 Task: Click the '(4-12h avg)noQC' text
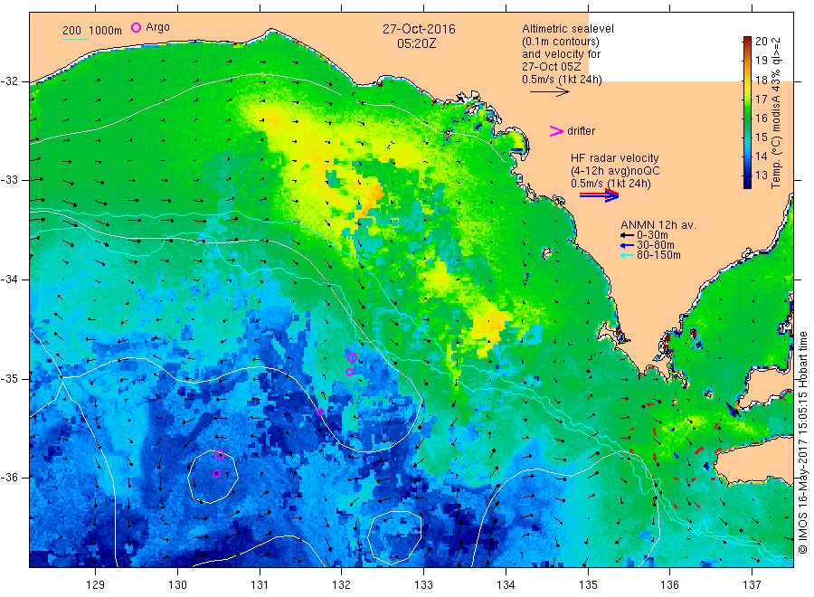[615, 171]
